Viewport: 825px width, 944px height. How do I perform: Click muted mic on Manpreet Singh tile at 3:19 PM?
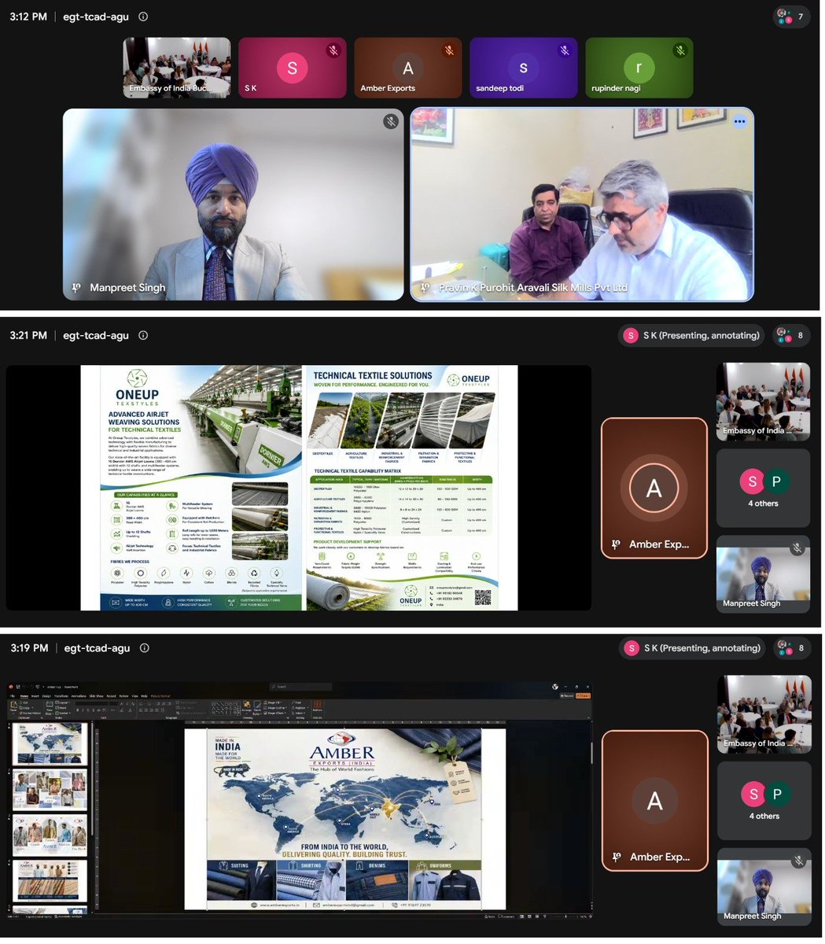pyautogui.click(x=798, y=861)
